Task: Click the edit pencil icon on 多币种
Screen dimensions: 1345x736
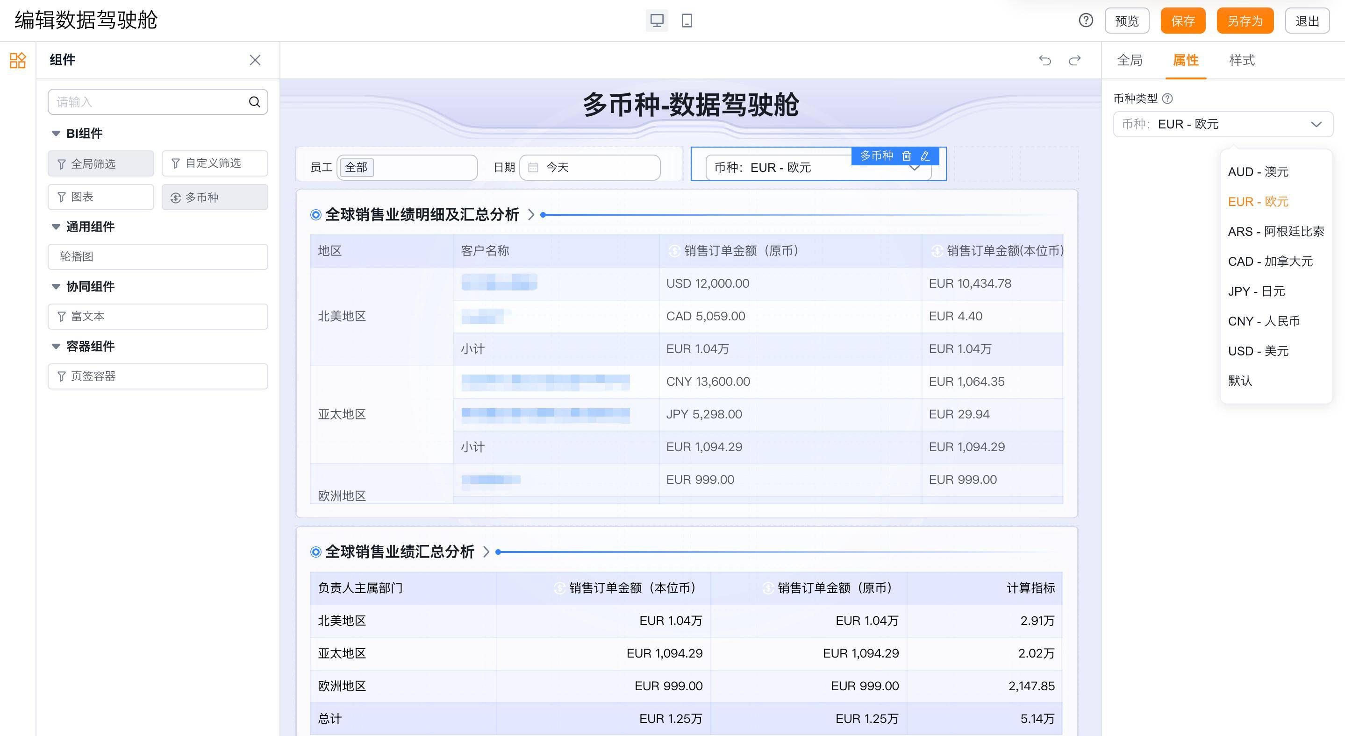Action: [x=925, y=156]
